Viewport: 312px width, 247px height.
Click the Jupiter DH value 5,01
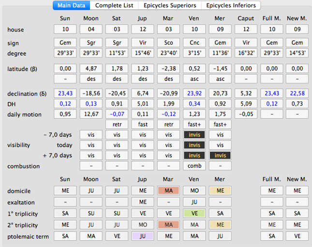pos(143,103)
